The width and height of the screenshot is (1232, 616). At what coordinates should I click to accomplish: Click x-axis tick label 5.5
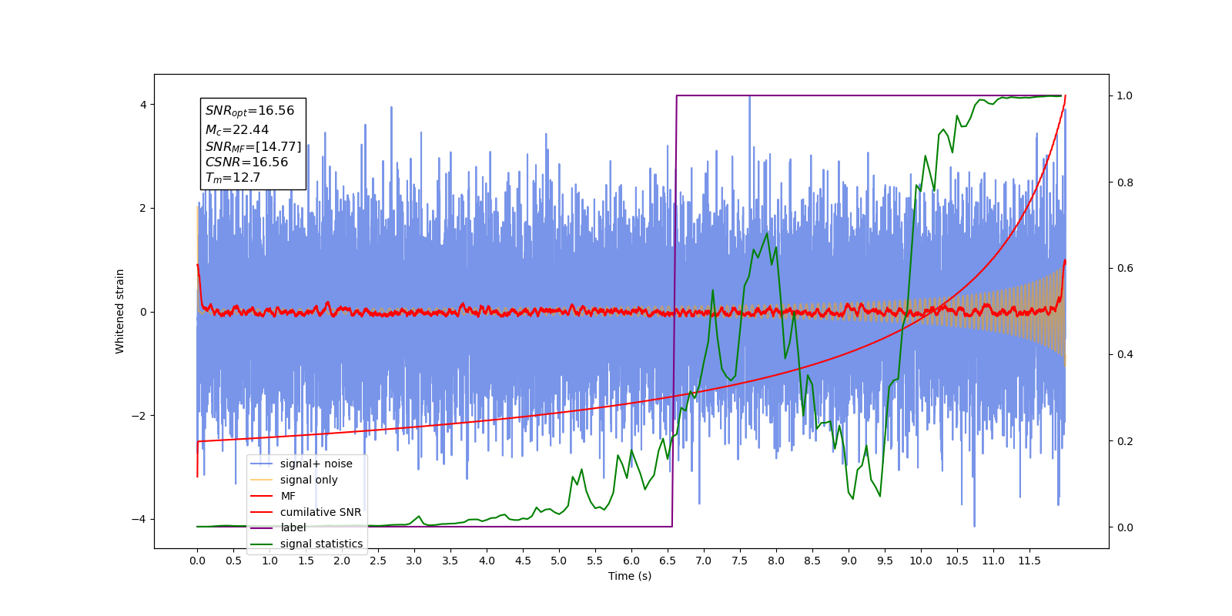pos(595,561)
